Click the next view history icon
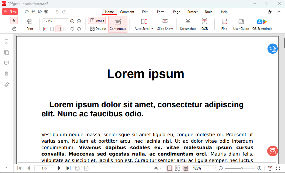 [86, 168]
